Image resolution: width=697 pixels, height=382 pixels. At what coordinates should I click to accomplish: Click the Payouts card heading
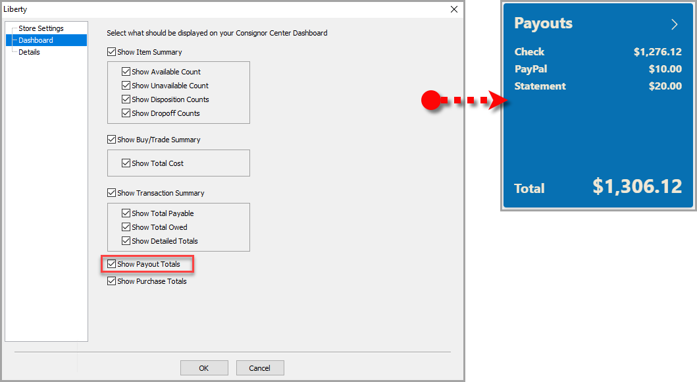click(x=543, y=23)
